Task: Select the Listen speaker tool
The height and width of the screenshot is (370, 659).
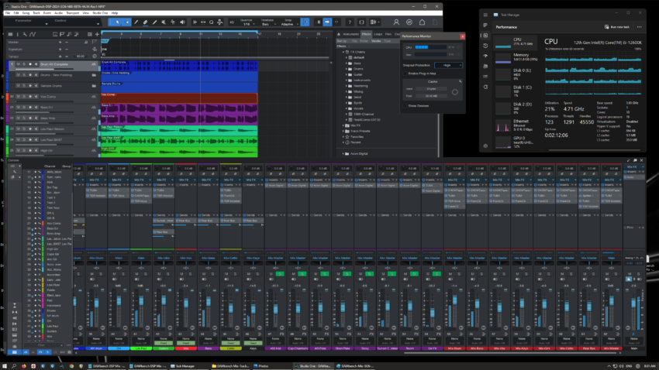Action: tap(182, 22)
